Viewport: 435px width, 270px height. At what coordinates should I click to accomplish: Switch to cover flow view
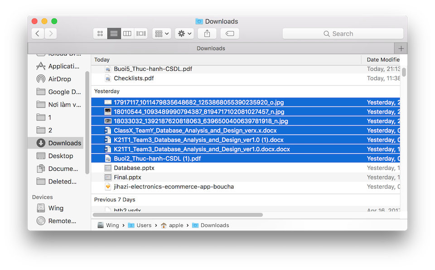140,33
